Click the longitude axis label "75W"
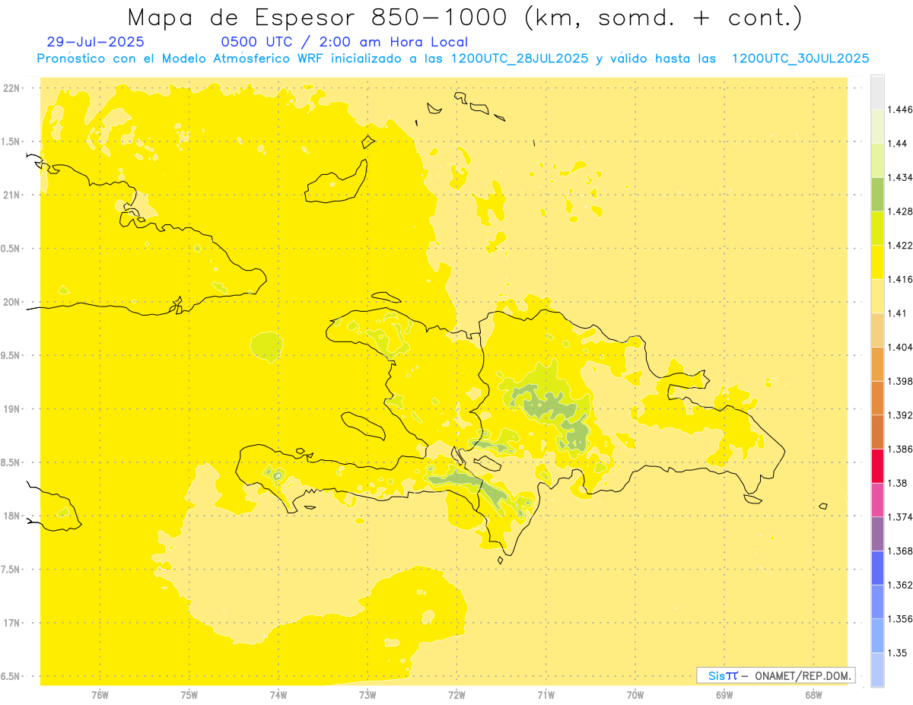 [189, 694]
